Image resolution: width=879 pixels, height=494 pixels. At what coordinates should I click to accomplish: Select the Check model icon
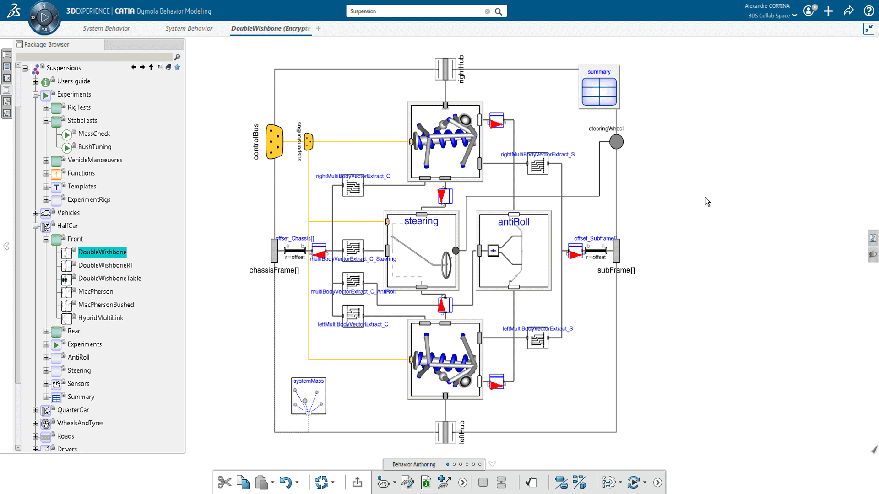[531, 482]
